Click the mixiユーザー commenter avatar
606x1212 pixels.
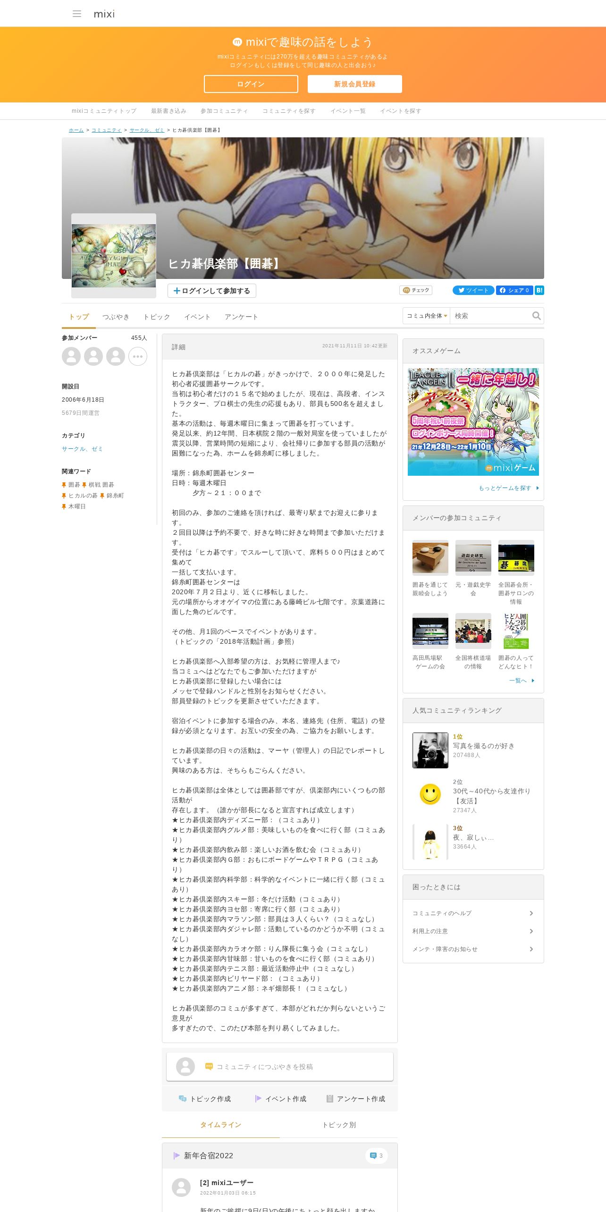point(181,1187)
